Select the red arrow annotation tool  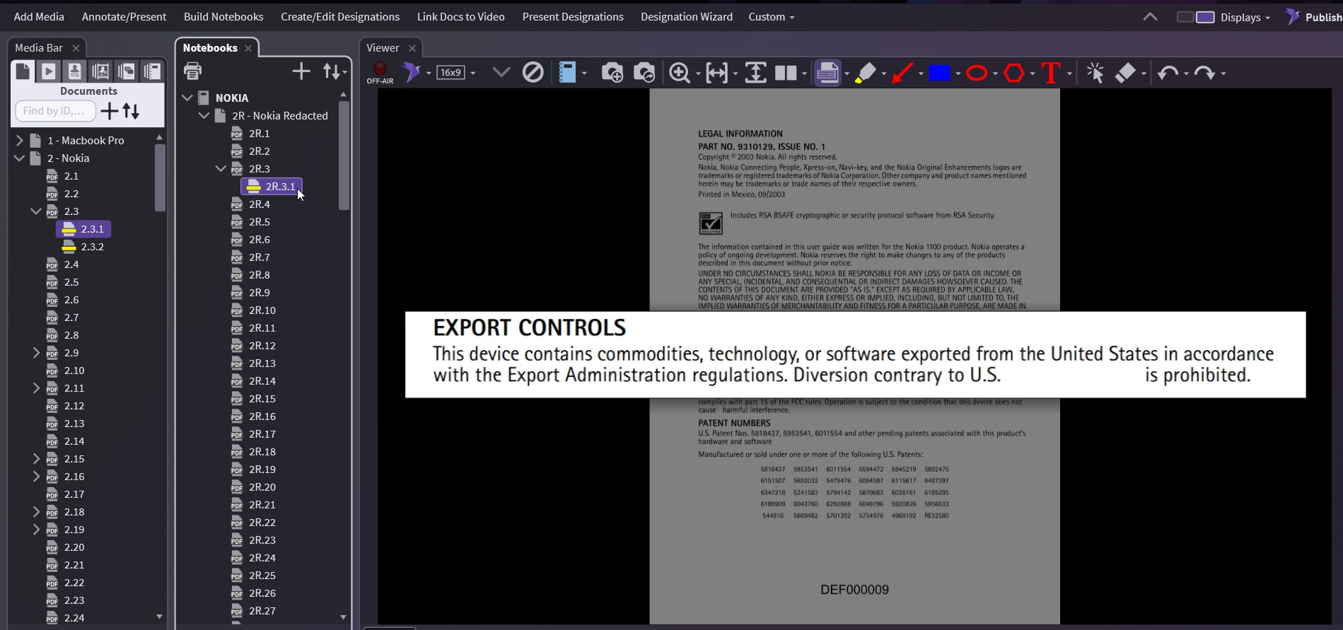pos(902,73)
